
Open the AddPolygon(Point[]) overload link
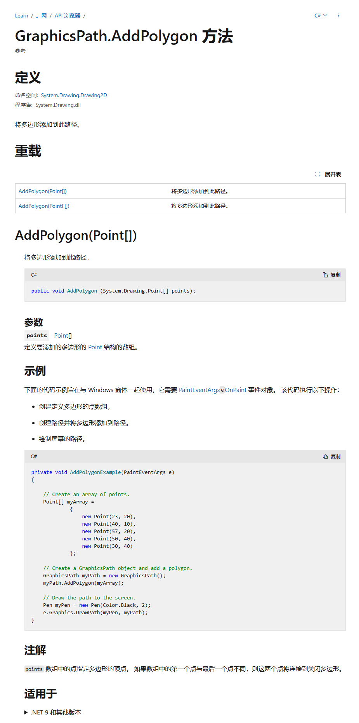pos(43,191)
